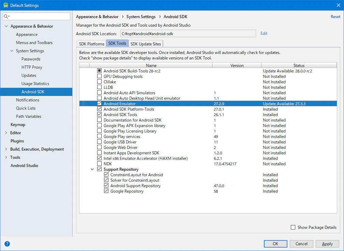Click the Android Studio logo in title bar
Image resolution: width=344 pixels, height=251 pixels.
[x=5, y=5]
